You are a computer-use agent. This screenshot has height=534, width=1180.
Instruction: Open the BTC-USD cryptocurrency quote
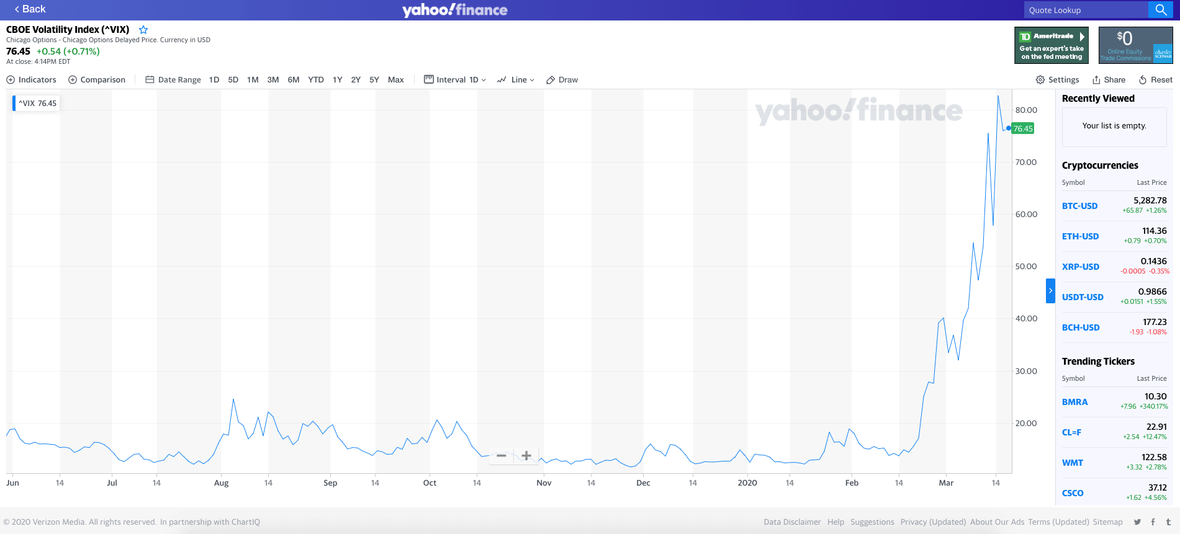point(1079,205)
